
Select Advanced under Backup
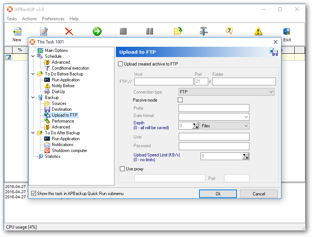click(x=61, y=127)
